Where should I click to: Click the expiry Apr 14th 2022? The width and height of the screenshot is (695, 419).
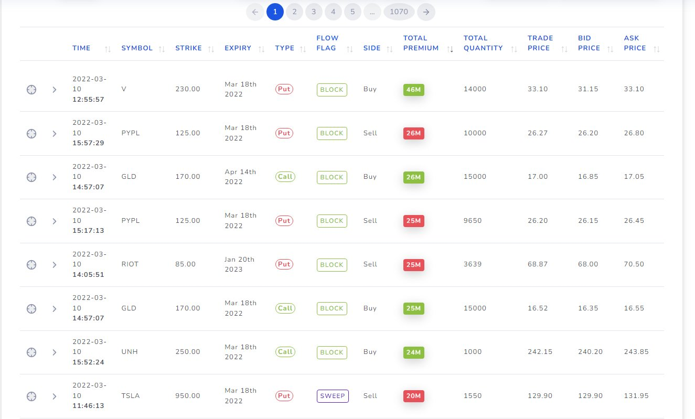(x=240, y=177)
